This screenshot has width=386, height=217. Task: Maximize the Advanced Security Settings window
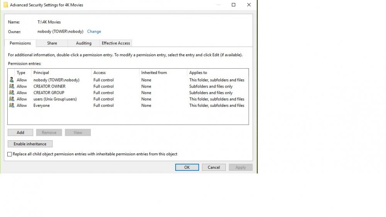coord(234,5)
